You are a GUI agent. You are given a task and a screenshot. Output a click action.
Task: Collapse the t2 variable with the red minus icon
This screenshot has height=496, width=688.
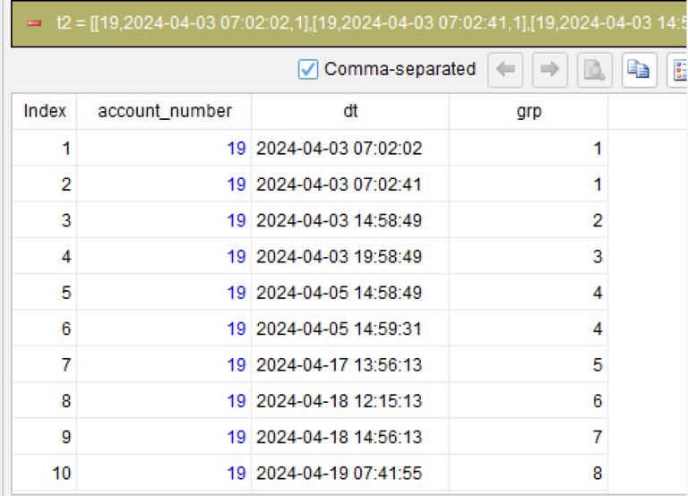coord(34,23)
